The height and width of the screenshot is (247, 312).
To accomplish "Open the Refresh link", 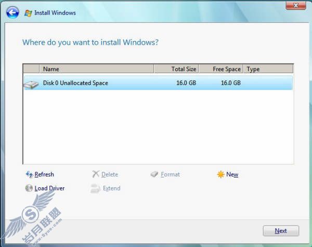I will tap(44, 174).
